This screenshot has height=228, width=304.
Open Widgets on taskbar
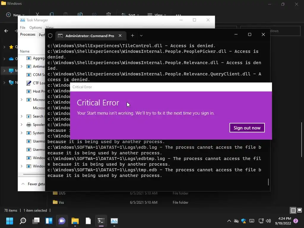click(49, 221)
